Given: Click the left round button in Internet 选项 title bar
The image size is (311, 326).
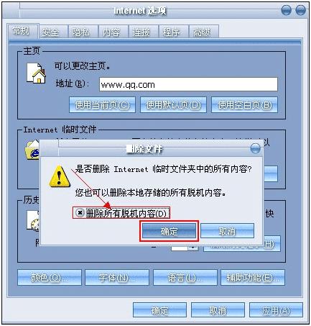Looking at the screenshot, I should (x=286, y=10).
